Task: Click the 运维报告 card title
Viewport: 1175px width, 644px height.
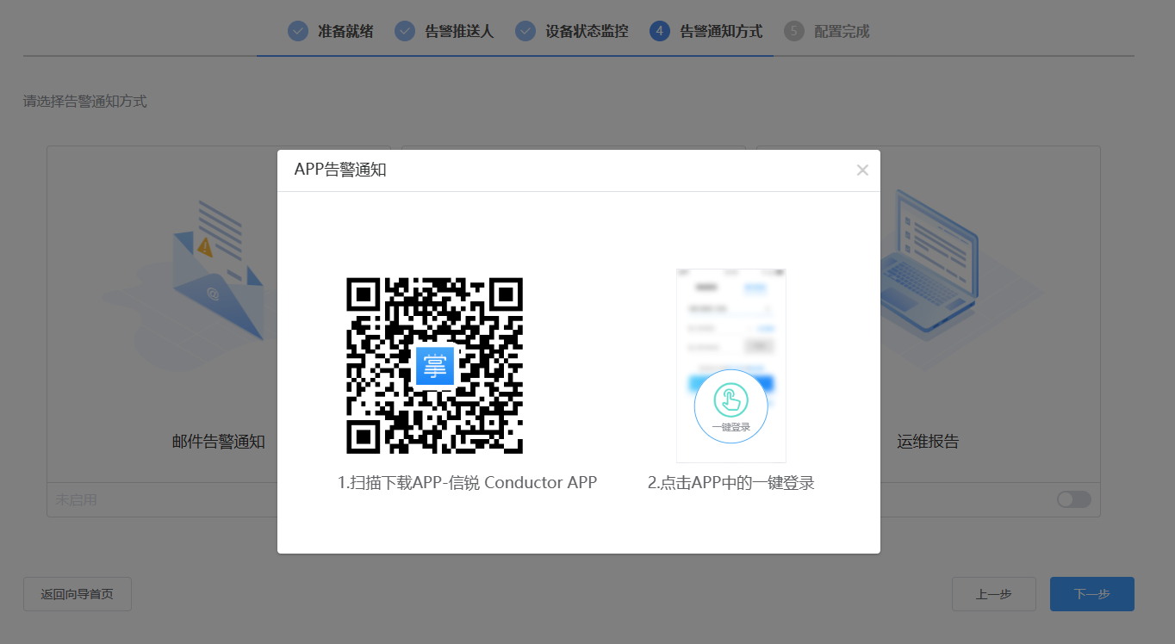Action: click(928, 443)
